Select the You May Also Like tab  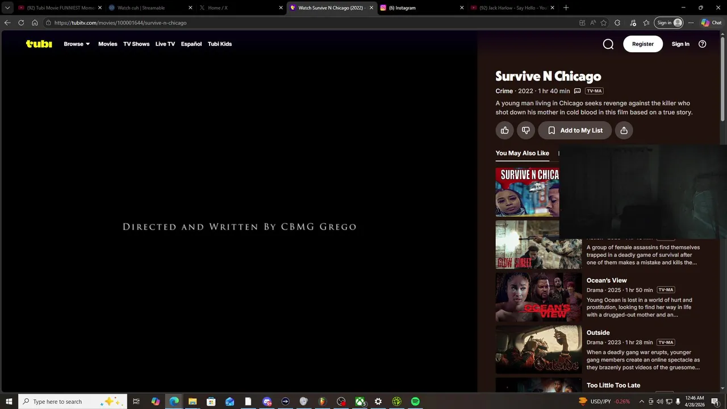click(523, 153)
